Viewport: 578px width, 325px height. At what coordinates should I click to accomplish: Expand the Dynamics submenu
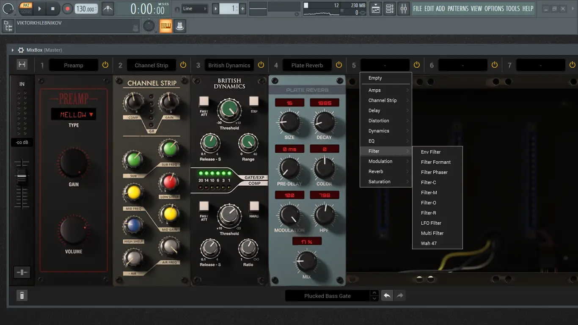[x=386, y=131]
